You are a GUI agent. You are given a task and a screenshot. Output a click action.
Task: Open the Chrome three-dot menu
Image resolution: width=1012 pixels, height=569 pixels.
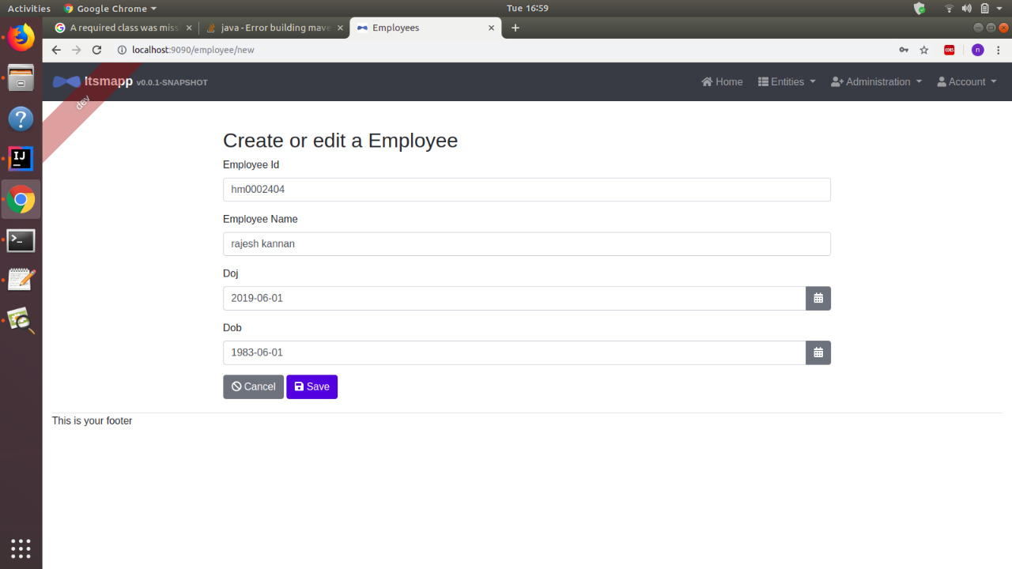pos(999,50)
